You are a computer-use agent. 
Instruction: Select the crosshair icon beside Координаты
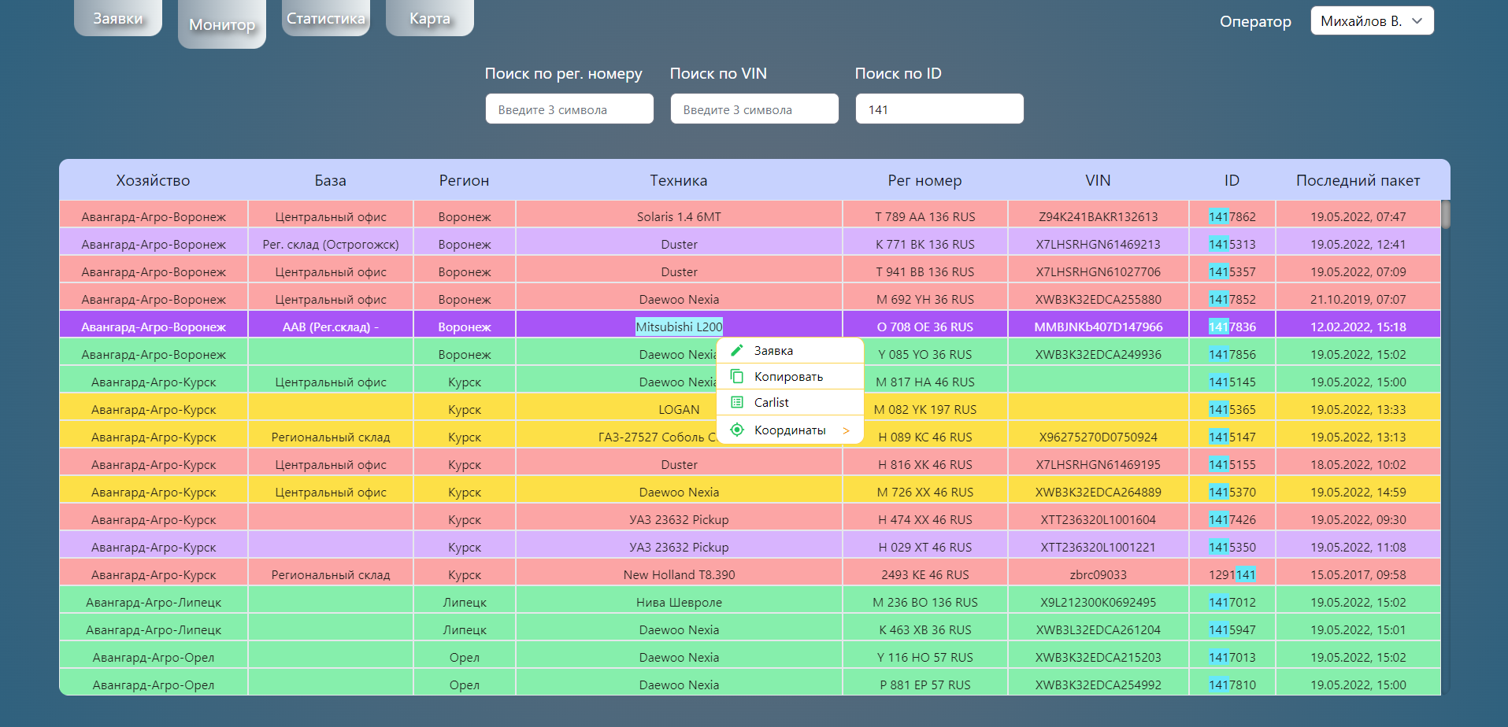coord(736,430)
